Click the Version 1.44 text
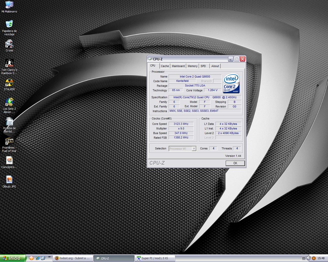 coord(233,156)
